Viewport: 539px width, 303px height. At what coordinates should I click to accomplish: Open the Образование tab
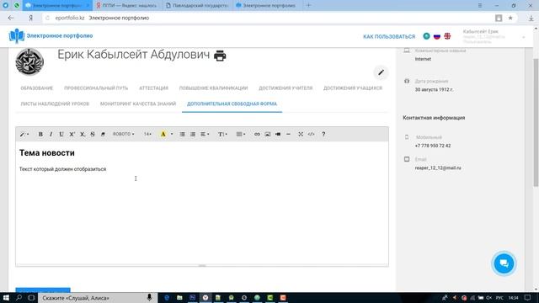click(37, 88)
